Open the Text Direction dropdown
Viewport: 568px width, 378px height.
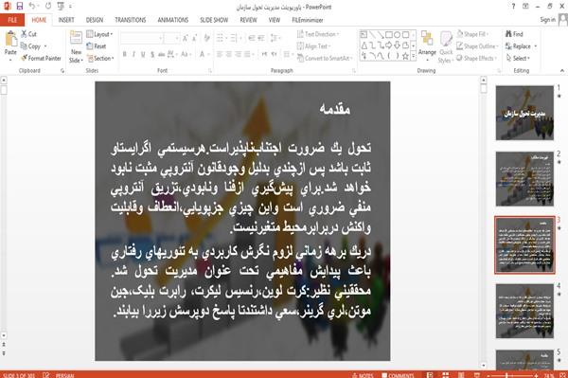click(318, 34)
